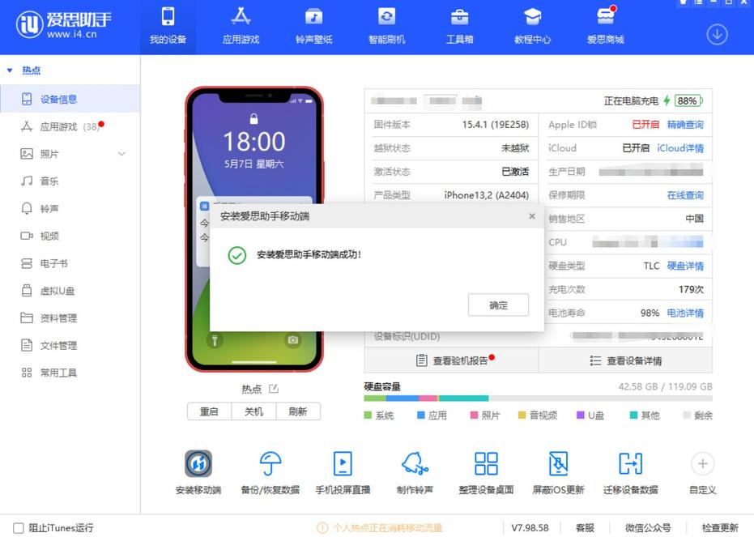The height and width of the screenshot is (537, 754).
Task: Open 微信公众号 in status bar
Action: pyautogui.click(x=648, y=528)
